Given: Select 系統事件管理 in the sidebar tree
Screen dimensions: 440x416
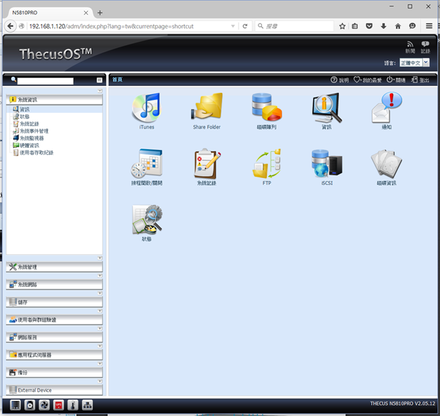Looking at the screenshot, I should tap(34, 131).
